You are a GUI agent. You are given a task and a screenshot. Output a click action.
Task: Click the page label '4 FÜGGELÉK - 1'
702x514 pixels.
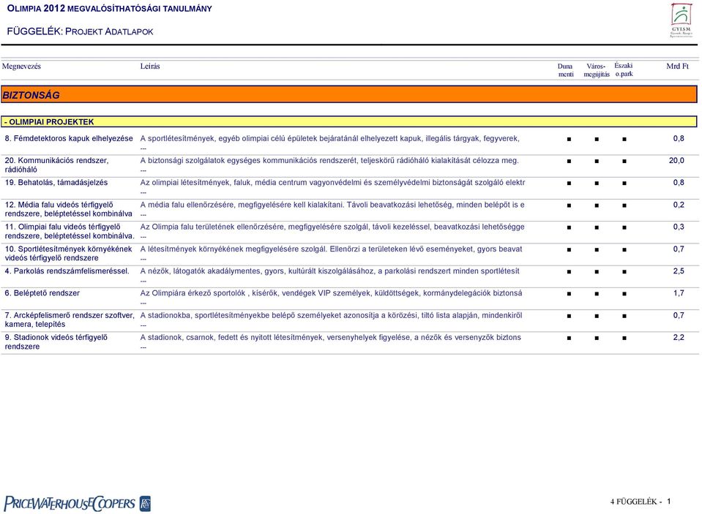point(641,502)
